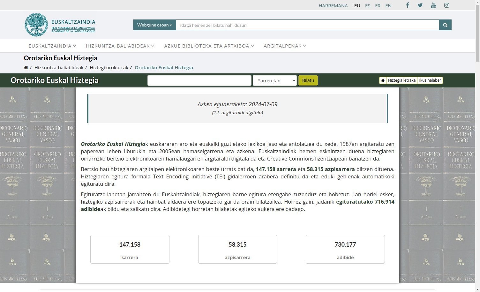Screen dimensions: 480x292
Task: Open Hizkuntza-baliabideak breadcrumb link
Action: (59, 68)
